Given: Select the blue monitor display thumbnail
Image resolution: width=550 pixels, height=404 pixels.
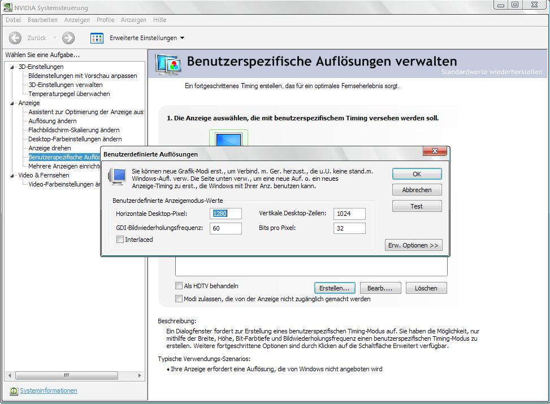Looking at the screenshot, I should click(x=229, y=139).
